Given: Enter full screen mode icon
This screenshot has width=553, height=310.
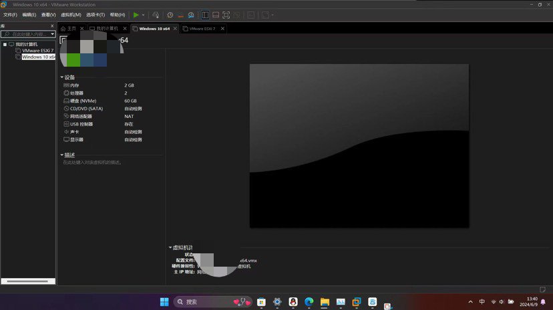Looking at the screenshot, I should pyautogui.click(x=226, y=15).
